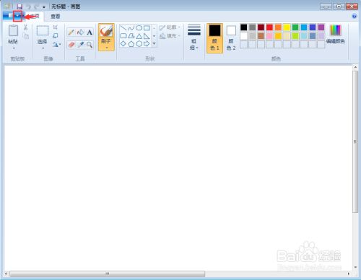
Task: Select the Polygon shape
Action: [x=131, y=36]
